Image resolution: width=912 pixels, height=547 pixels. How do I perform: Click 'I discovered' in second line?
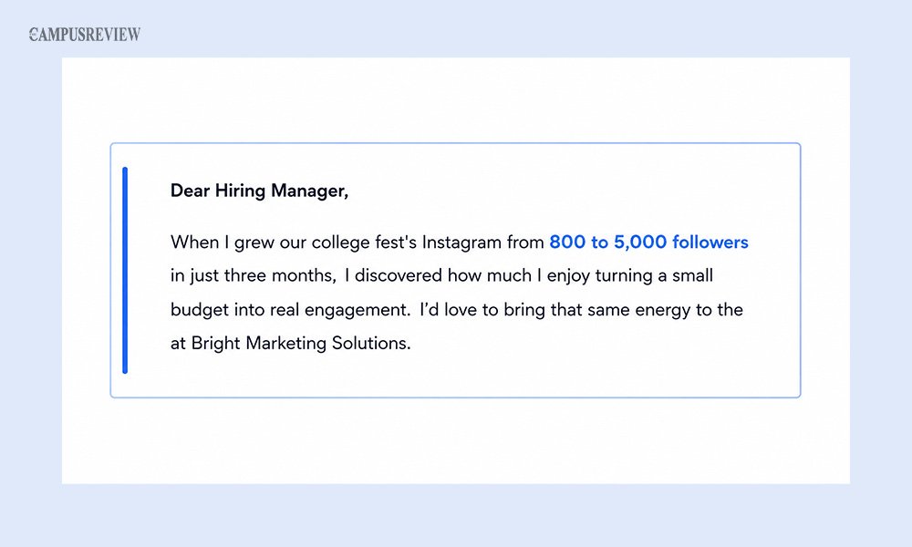394,275
